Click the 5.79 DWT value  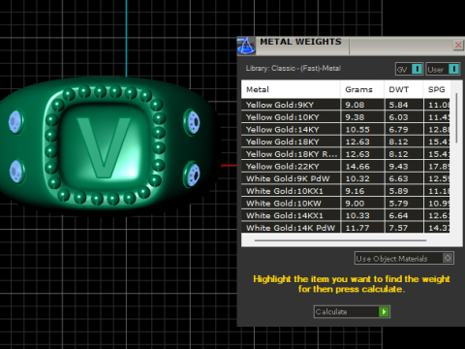(x=398, y=204)
